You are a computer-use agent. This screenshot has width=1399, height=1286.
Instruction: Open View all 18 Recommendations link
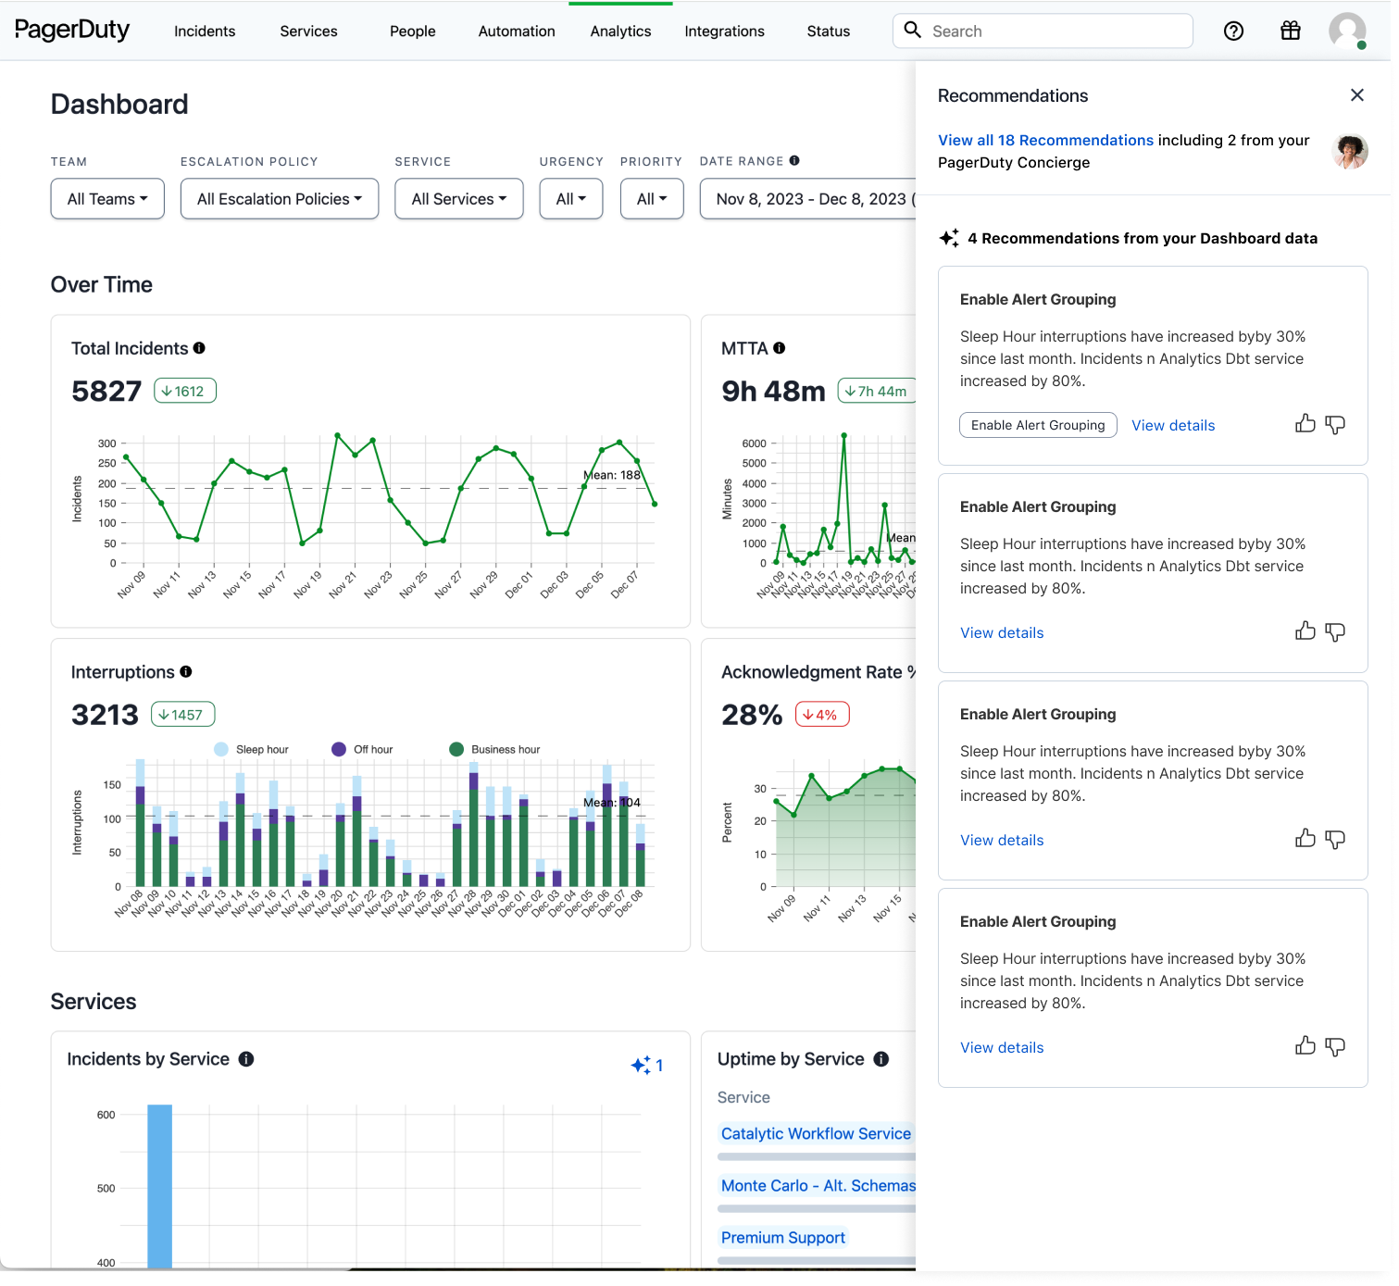(x=1045, y=140)
